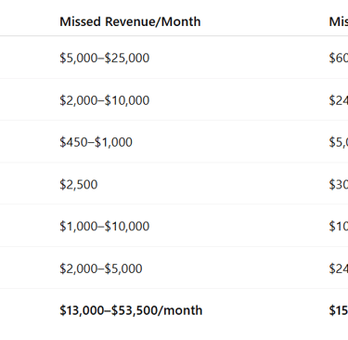
Task: Select the $2,000–$10,000 cell
Action: pos(105,100)
